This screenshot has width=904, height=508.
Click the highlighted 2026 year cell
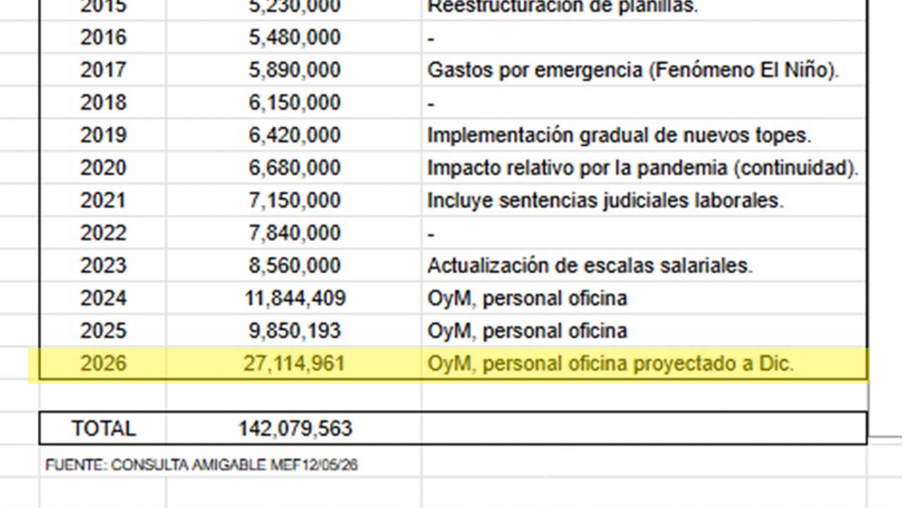pyautogui.click(x=103, y=363)
